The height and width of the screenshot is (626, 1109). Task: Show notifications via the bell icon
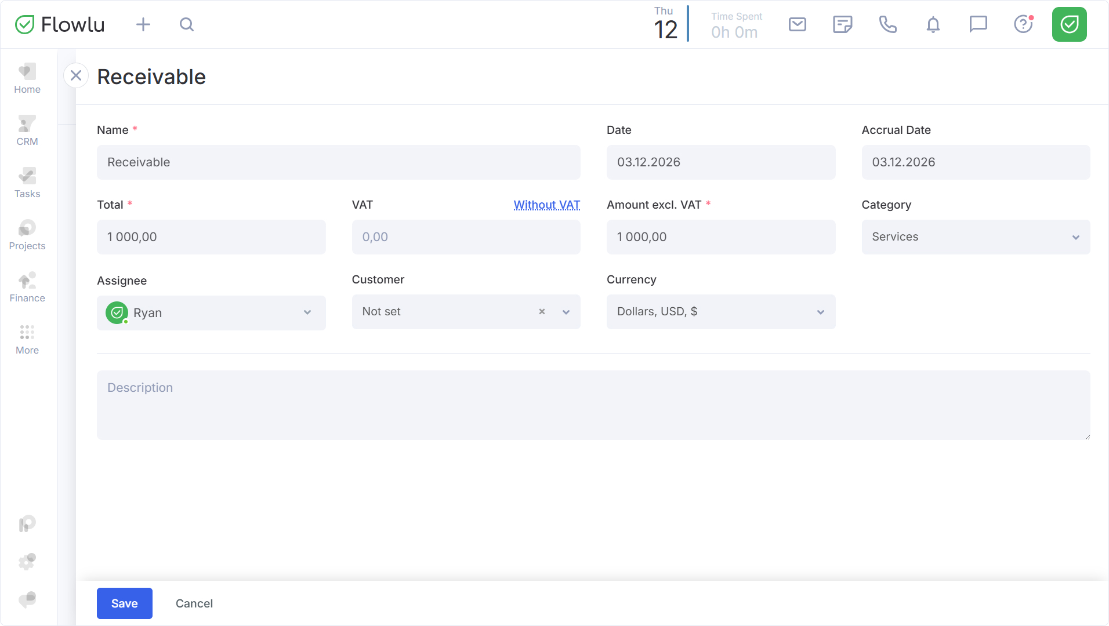pyautogui.click(x=933, y=24)
